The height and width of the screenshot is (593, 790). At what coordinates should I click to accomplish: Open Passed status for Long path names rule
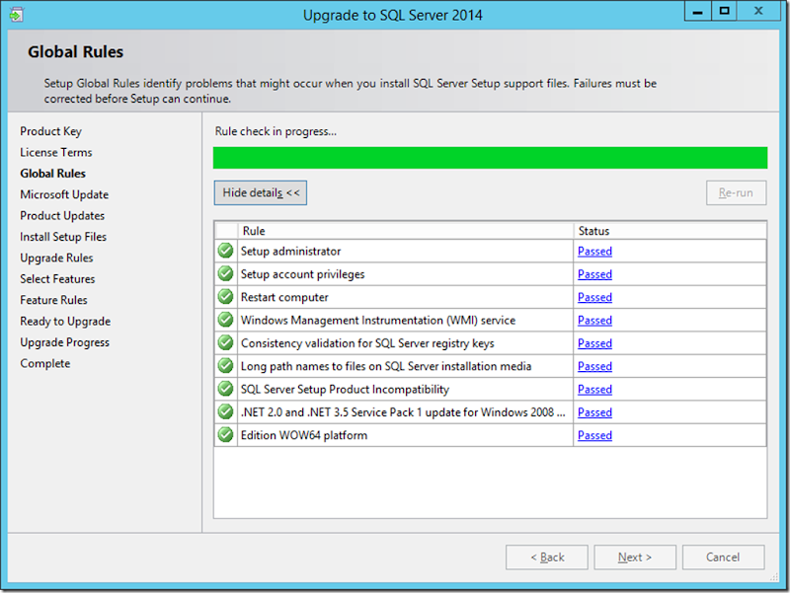595,366
